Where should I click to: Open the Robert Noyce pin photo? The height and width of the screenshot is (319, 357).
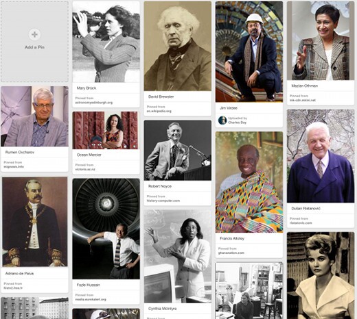pyautogui.click(x=177, y=151)
